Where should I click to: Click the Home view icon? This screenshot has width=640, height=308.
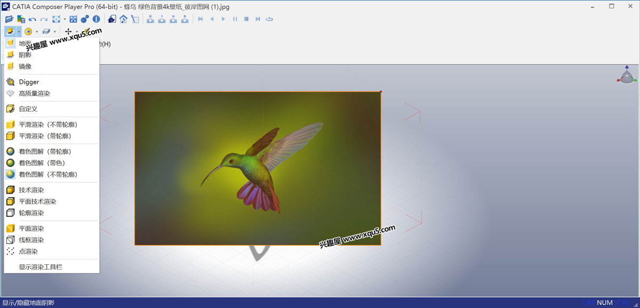tap(123, 19)
